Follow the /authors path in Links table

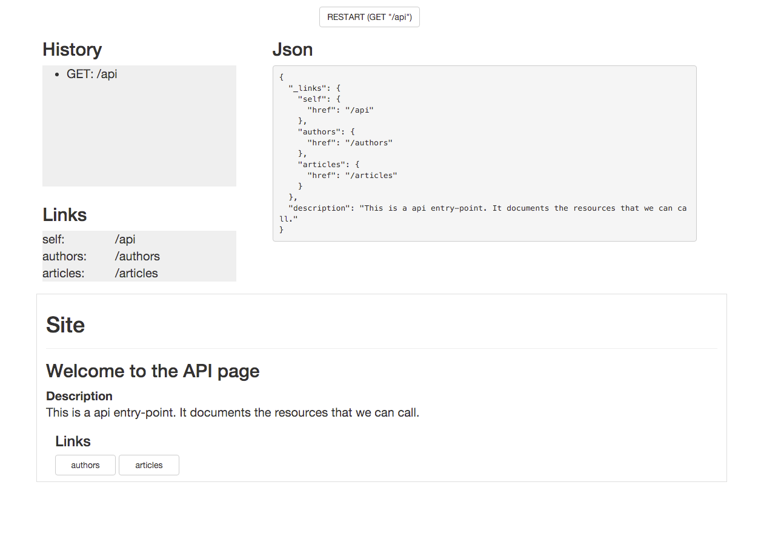pos(137,256)
